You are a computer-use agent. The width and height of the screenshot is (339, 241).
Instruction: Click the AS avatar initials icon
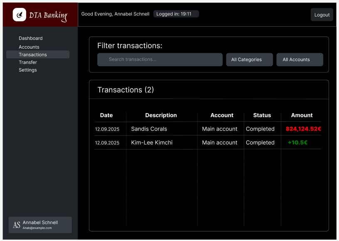[17, 225]
